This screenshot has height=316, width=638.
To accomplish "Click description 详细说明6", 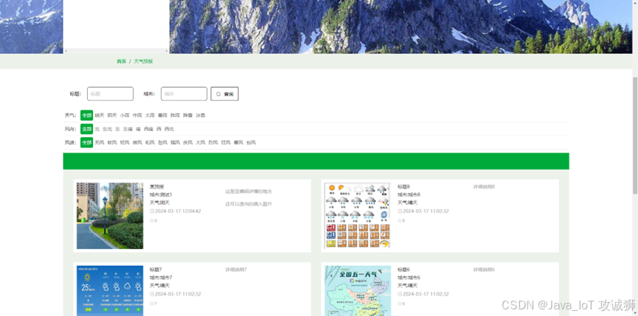I will click(484, 270).
